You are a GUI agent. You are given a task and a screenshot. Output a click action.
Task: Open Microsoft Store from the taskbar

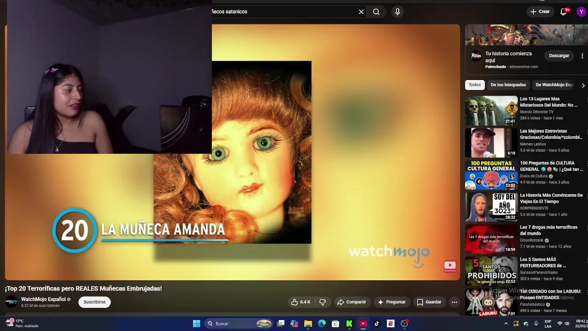tap(336, 324)
